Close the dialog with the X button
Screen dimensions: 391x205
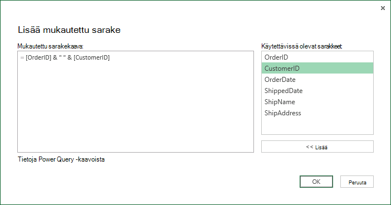(383, 8)
